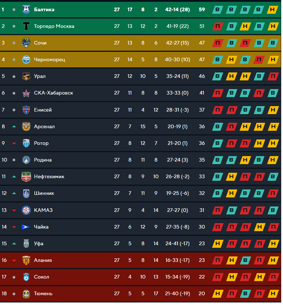Screen dimensions: 283x305
Task: Click Балтика's 59 points value
Action: pos(202,9)
